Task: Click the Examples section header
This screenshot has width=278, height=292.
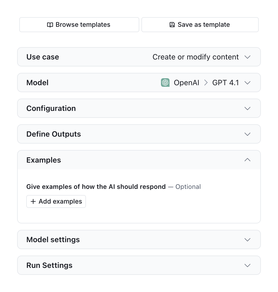Action: (x=44, y=160)
